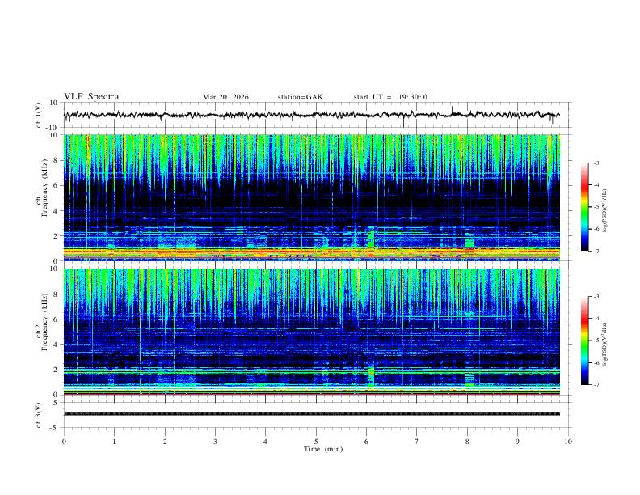Click the ch.2 colorbar "log(PSD)(V²/Hz)" label
This screenshot has height=495, width=640.
pos(604,344)
